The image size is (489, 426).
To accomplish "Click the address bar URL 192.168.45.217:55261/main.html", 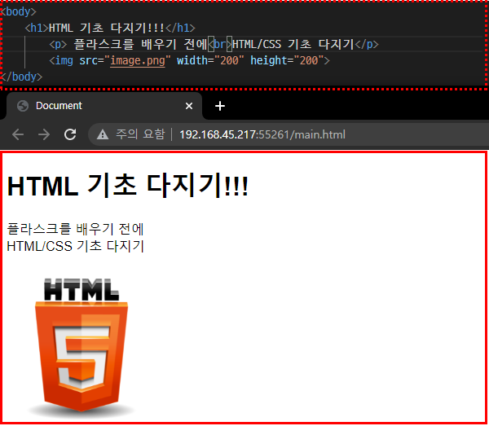I will click(262, 134).
